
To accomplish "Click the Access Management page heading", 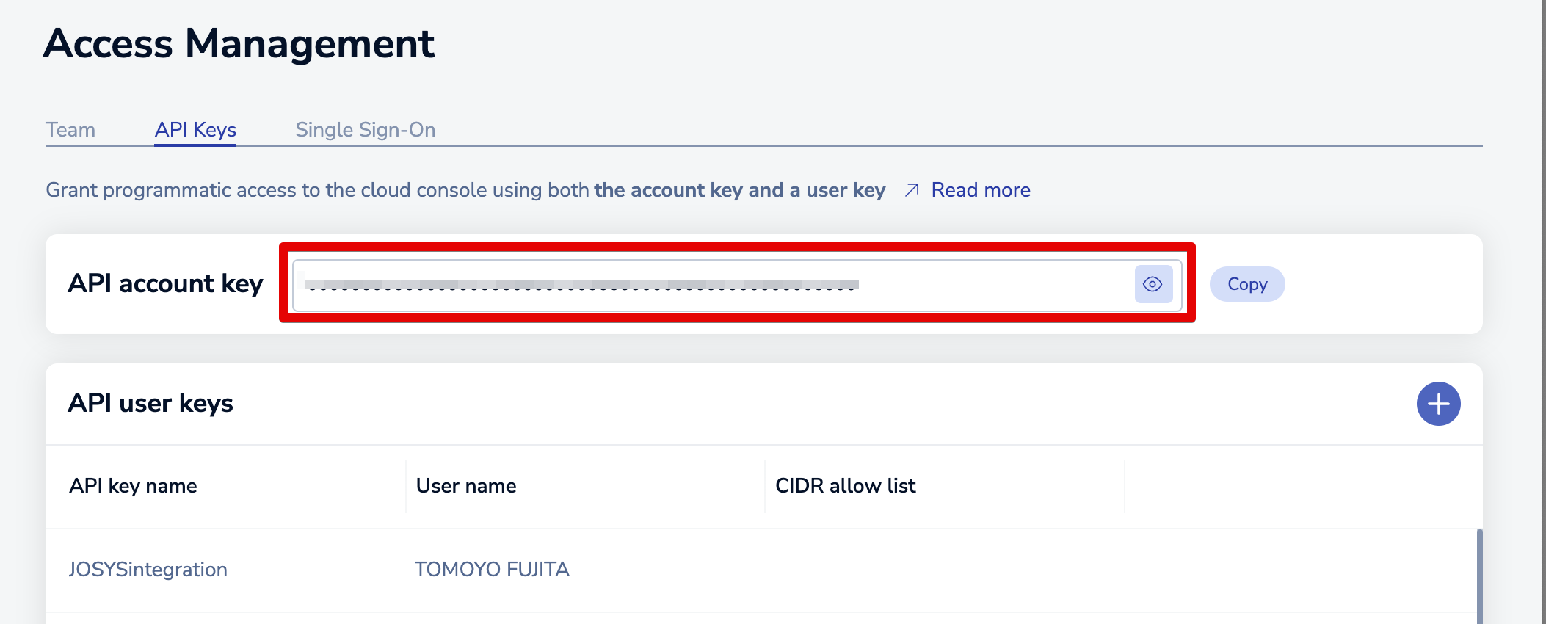I will (239, 44).
